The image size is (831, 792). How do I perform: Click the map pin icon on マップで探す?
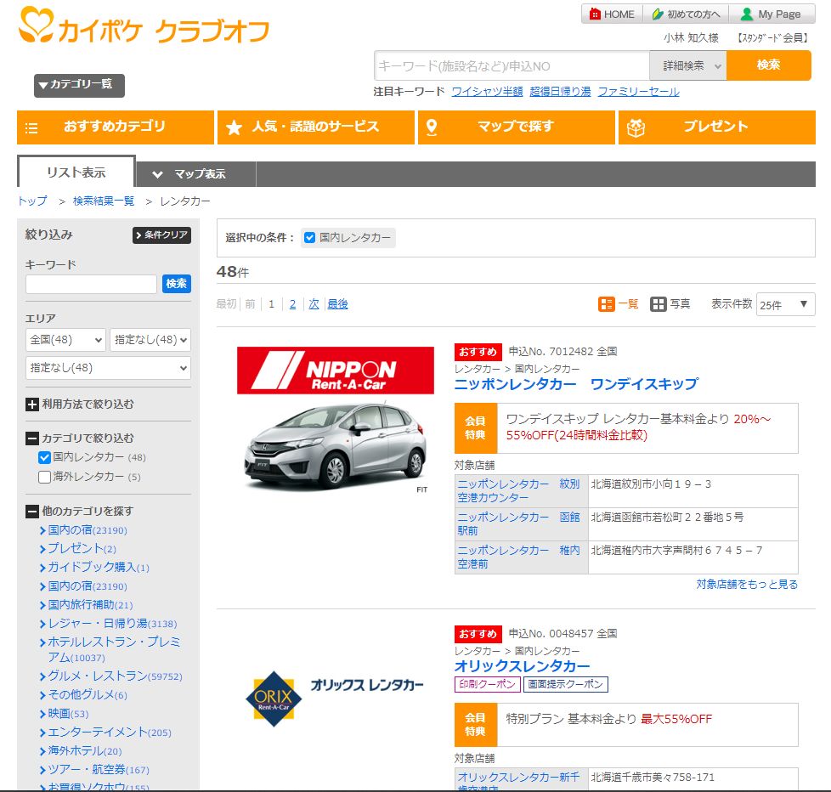[432, 127]
